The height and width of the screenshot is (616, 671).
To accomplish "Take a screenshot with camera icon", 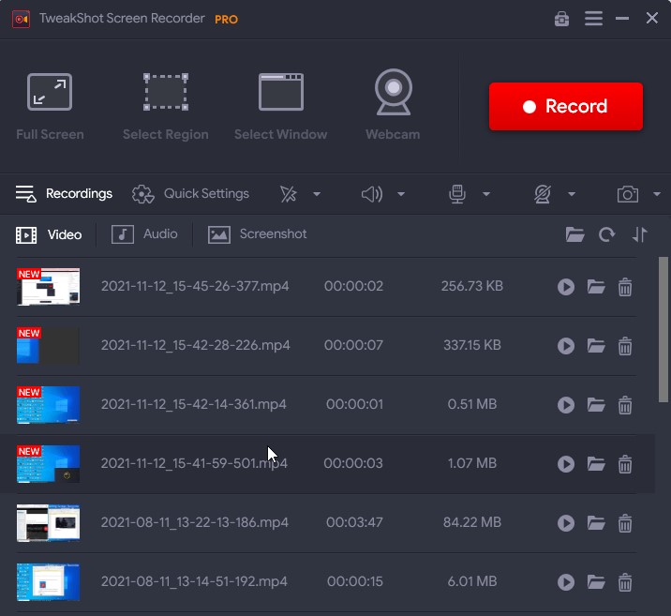I will (628, 194).
